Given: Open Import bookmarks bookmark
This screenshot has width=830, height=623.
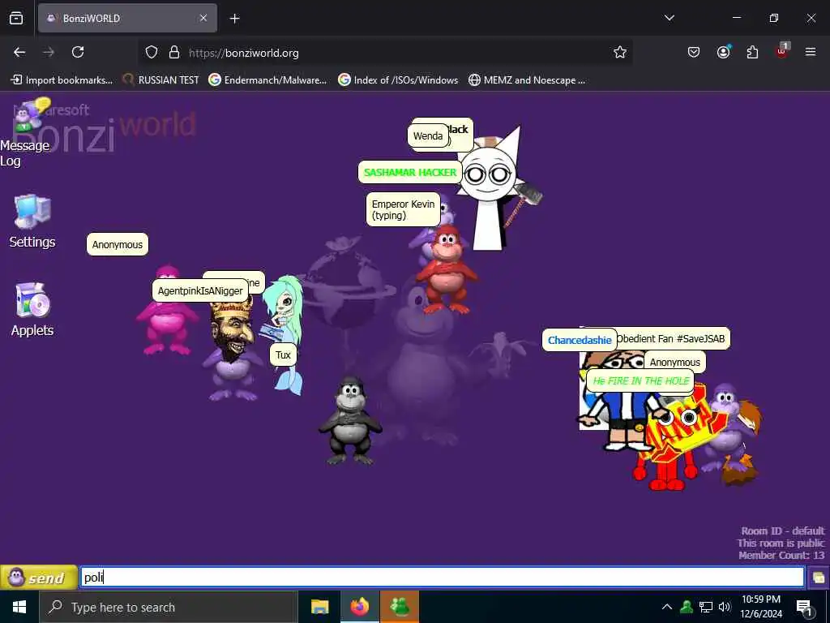Looking at the screenshot, I should (x=62, y=80).
